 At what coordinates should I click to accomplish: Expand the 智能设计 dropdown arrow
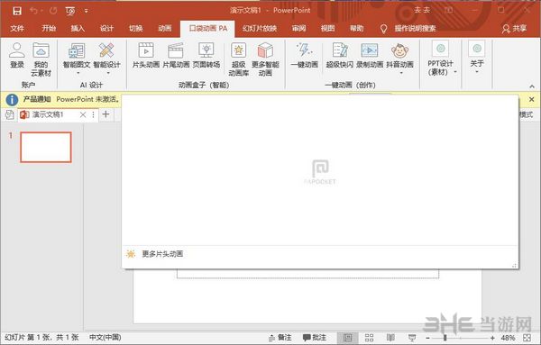108,73
